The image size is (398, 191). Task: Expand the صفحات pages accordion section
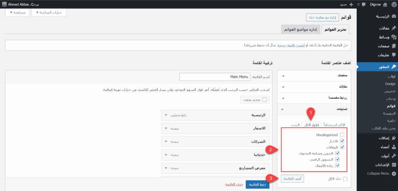click(x=283, y=76)
